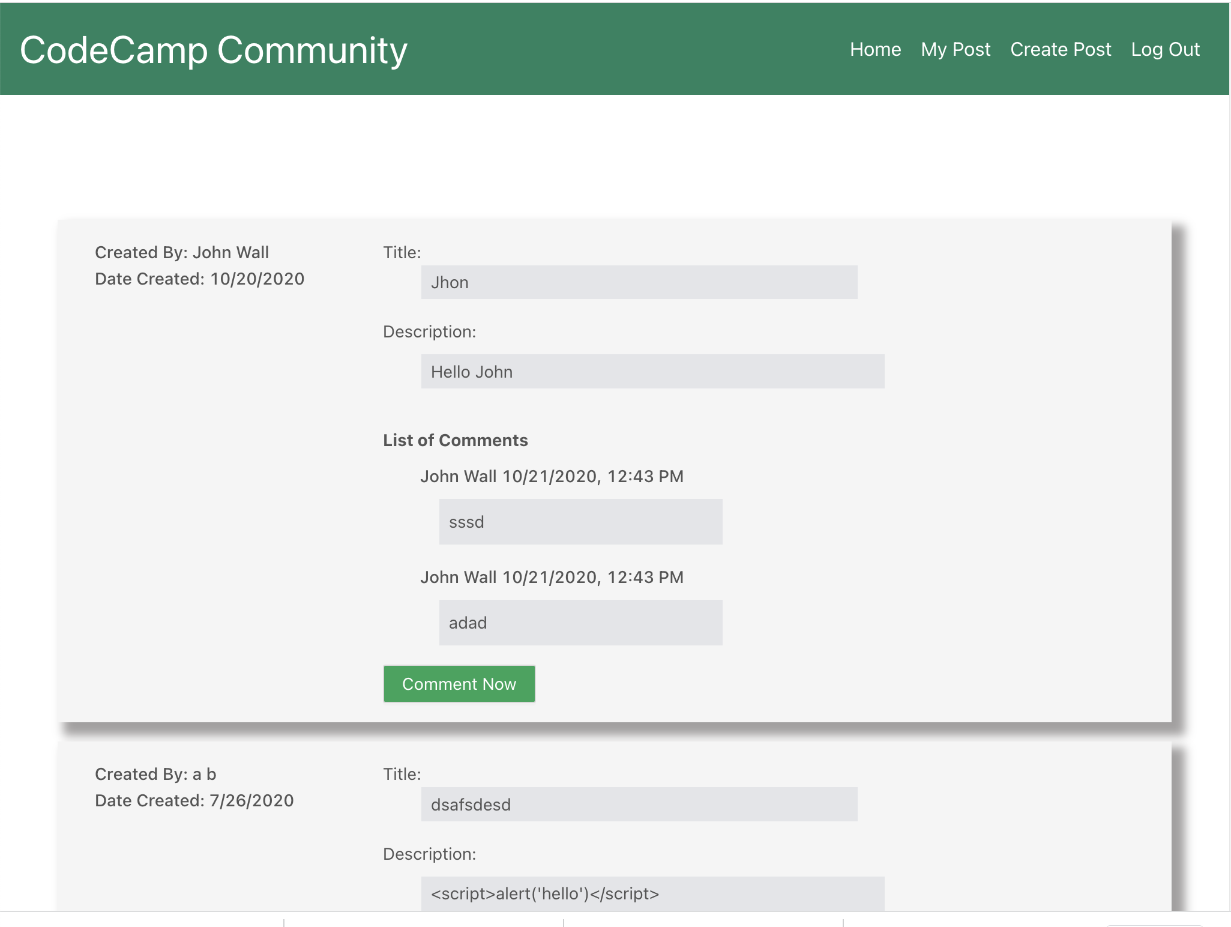
Task: Select the comment box reading adad
Action: pos(580,623)
